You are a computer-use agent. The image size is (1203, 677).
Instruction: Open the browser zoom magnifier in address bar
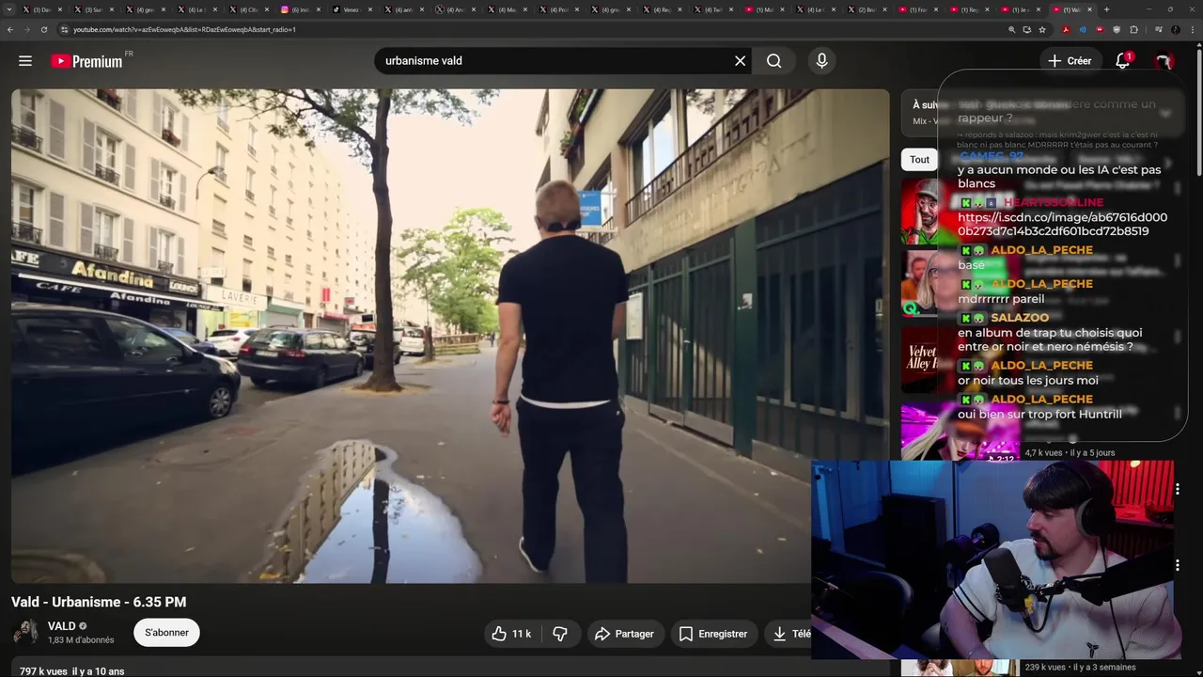1011,29
